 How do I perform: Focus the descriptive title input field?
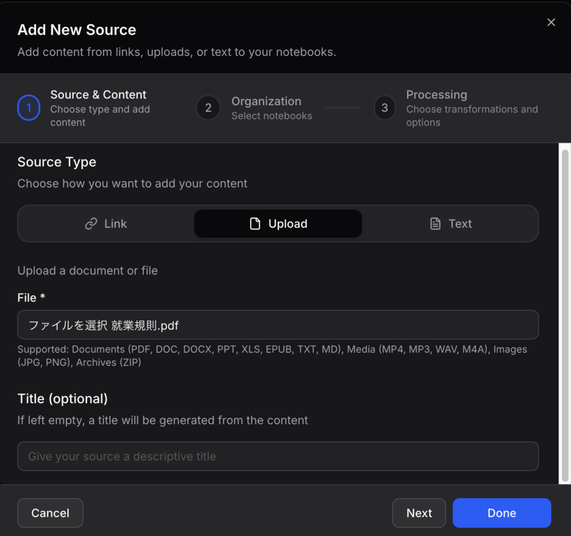tap(278, 457)
